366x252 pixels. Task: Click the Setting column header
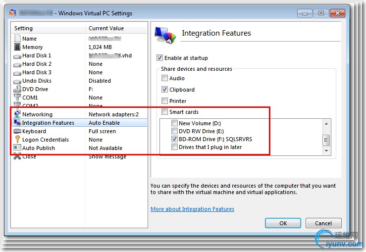coord(49,28)
